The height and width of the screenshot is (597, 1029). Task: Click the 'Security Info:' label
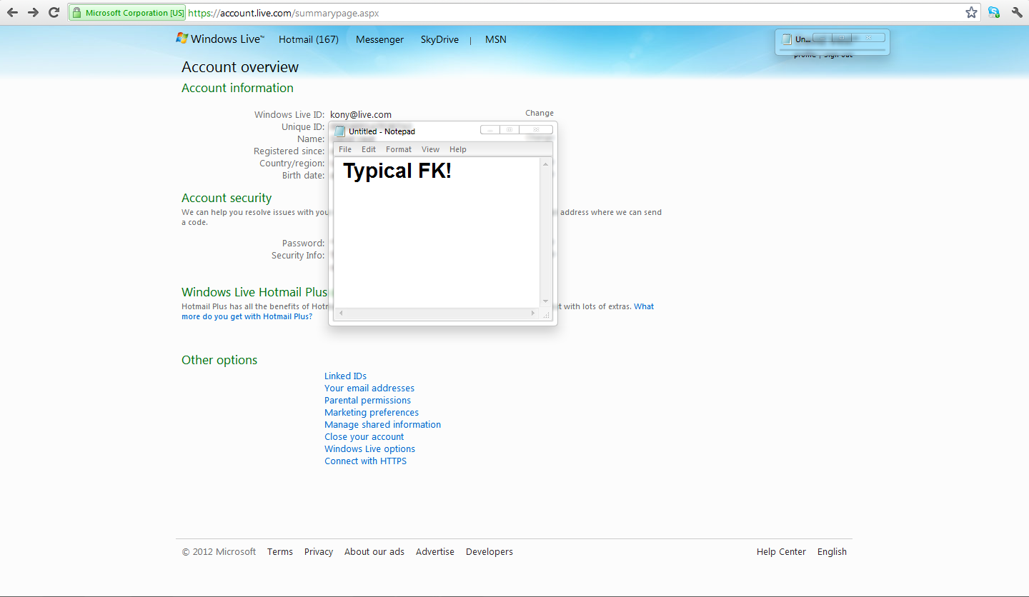point(298,256)
